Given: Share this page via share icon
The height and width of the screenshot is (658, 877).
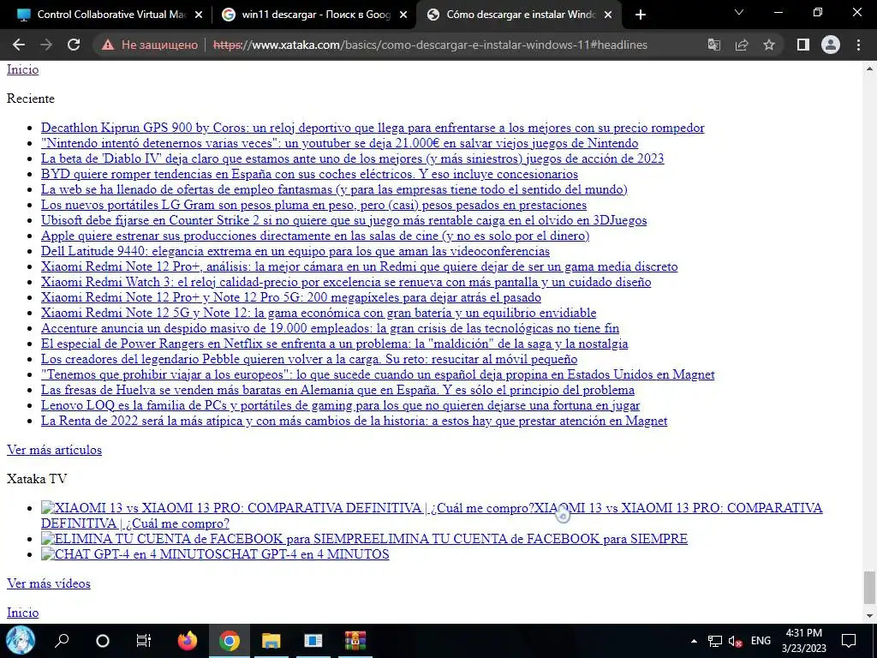Looking at the screenshot, I should click(742, 45).
